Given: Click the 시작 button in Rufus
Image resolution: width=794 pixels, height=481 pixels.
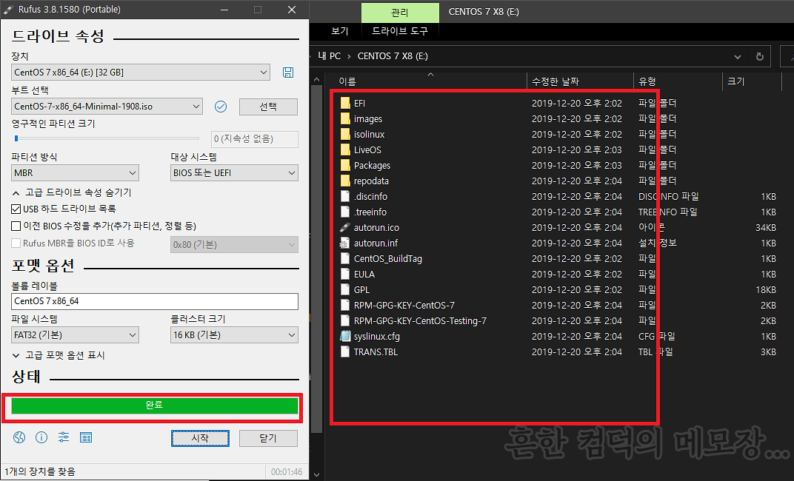Looking at the screenshot, I should (x=200, y=438).
